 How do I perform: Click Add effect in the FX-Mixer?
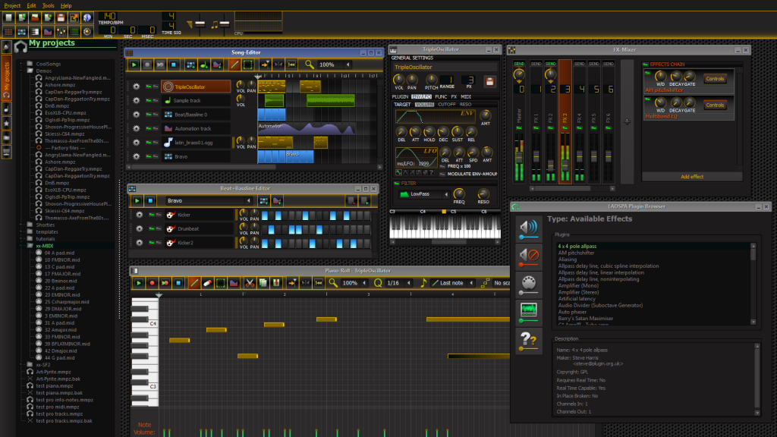pyautogui.click(x=692, y=177)
